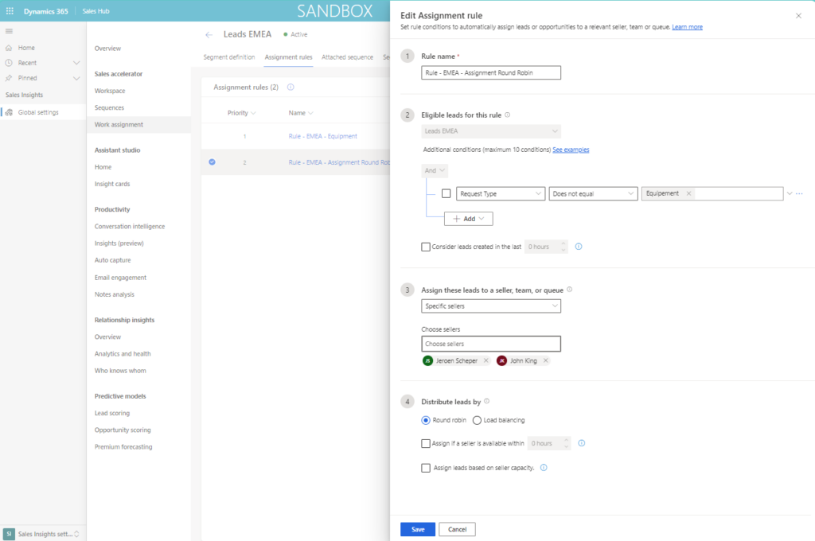
Task: Check the condition row checkbox
Action: coord(446,193)
